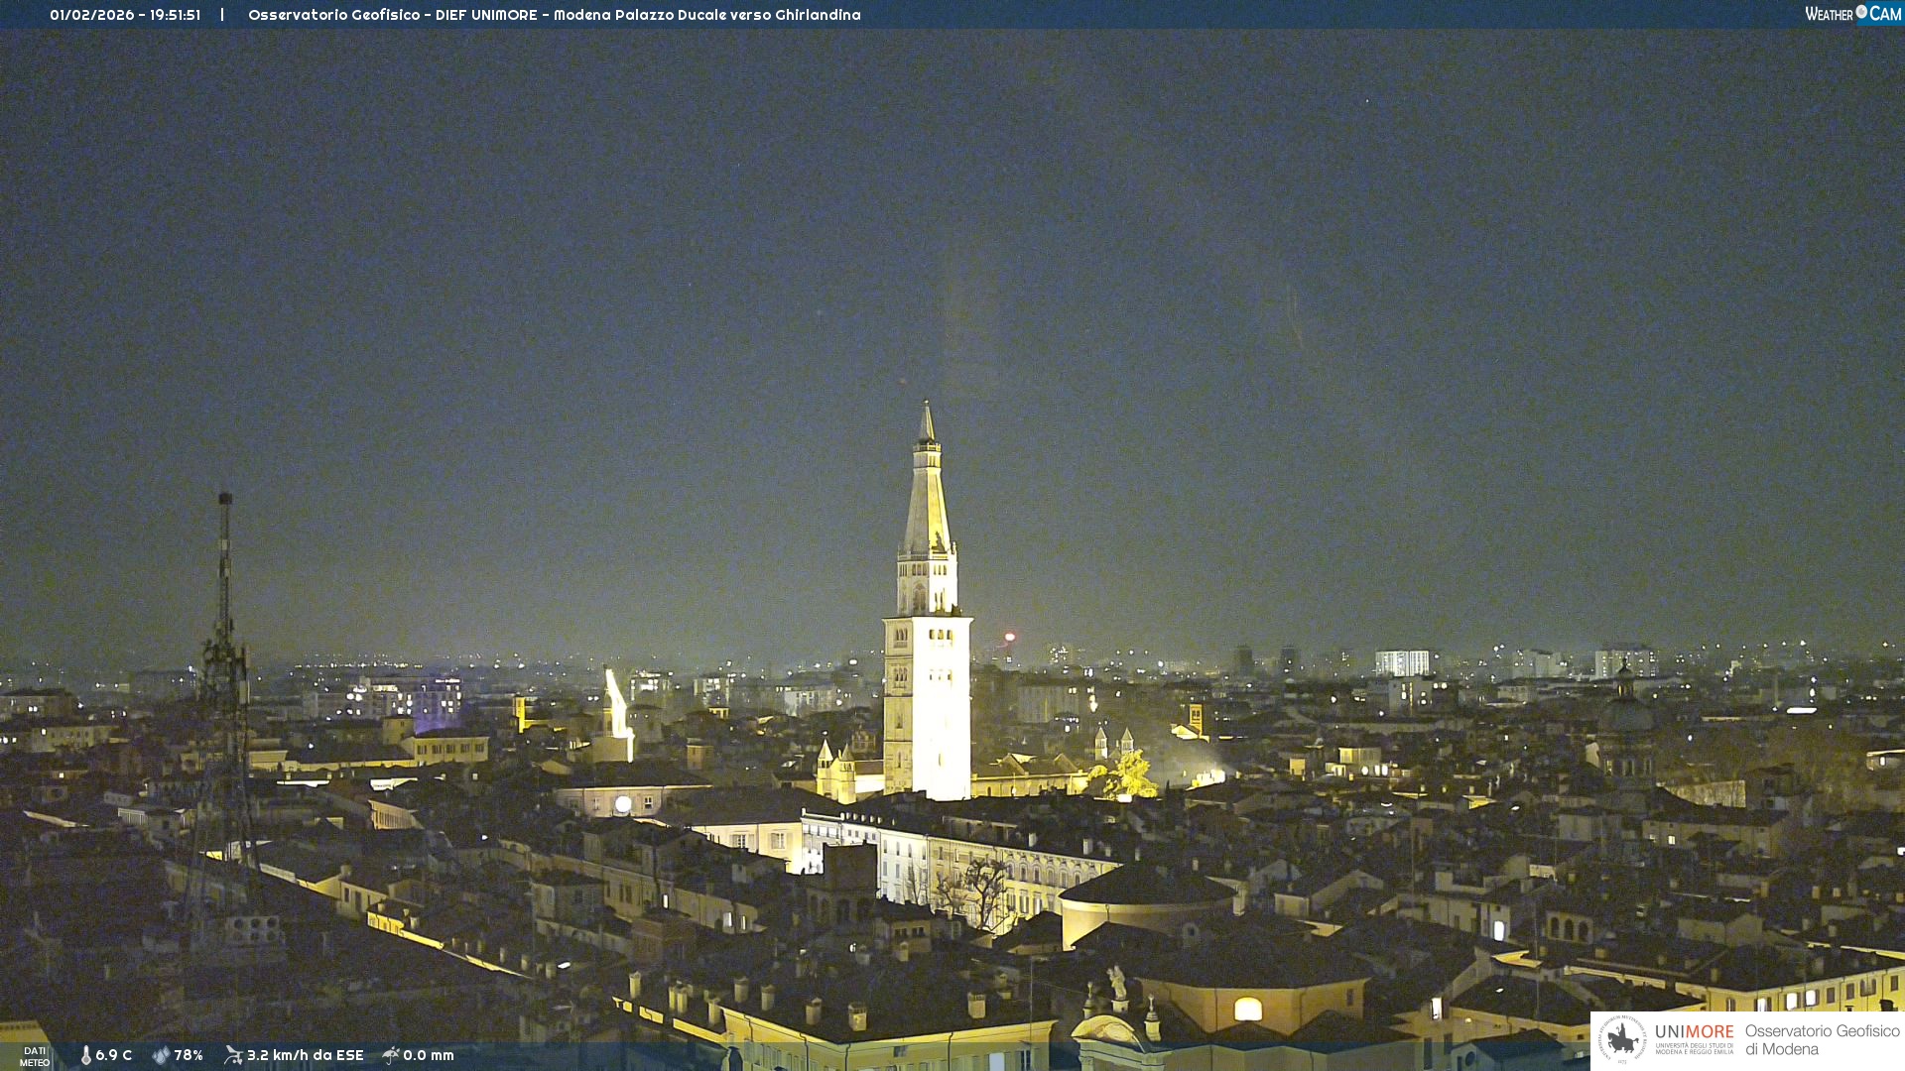1905x1071 pixels.
Task: Click the rain umbrella precipitation icon
Action: [x=391, y=1055]
